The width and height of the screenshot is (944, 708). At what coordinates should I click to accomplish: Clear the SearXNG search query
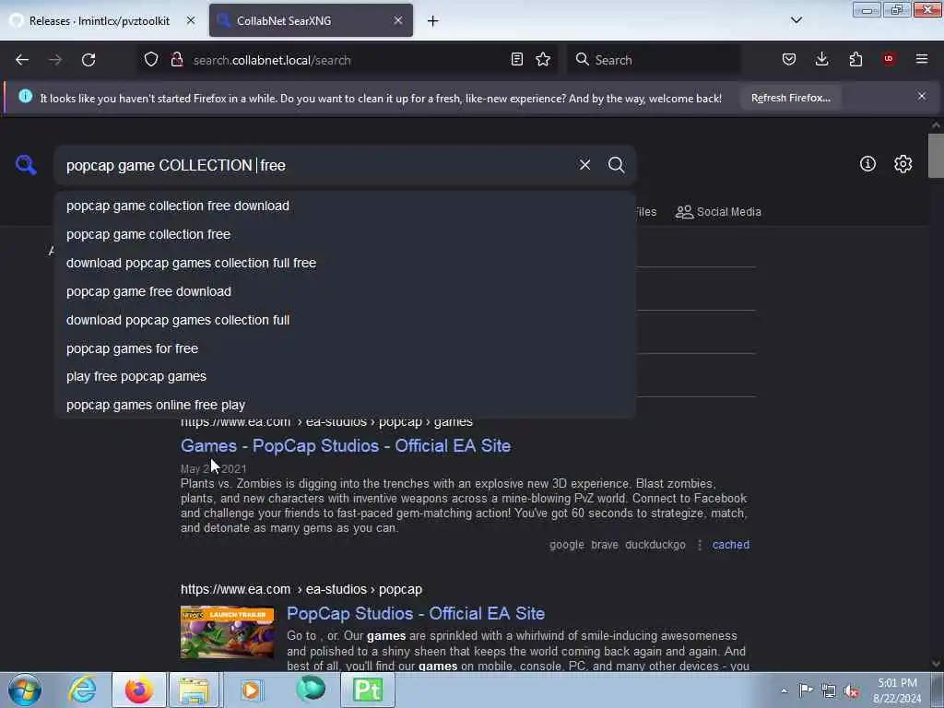(584, 165)
